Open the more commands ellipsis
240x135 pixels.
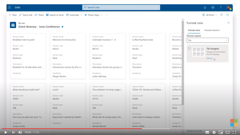click(x=106, y=15)
